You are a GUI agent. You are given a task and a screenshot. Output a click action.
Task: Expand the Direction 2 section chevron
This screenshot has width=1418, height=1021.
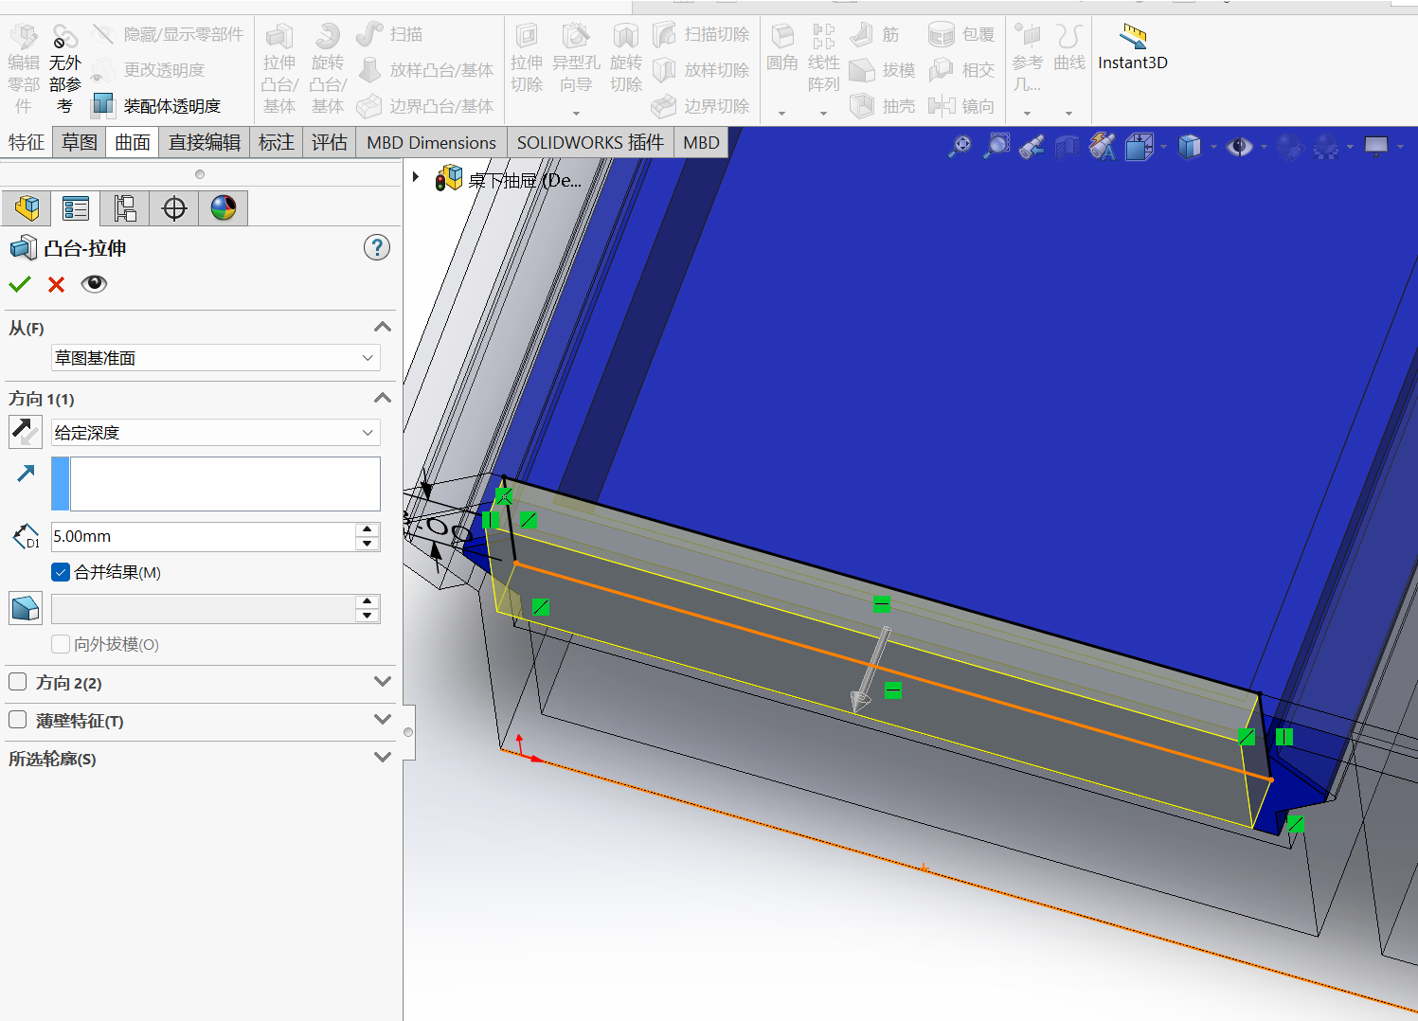pos(383,682)
